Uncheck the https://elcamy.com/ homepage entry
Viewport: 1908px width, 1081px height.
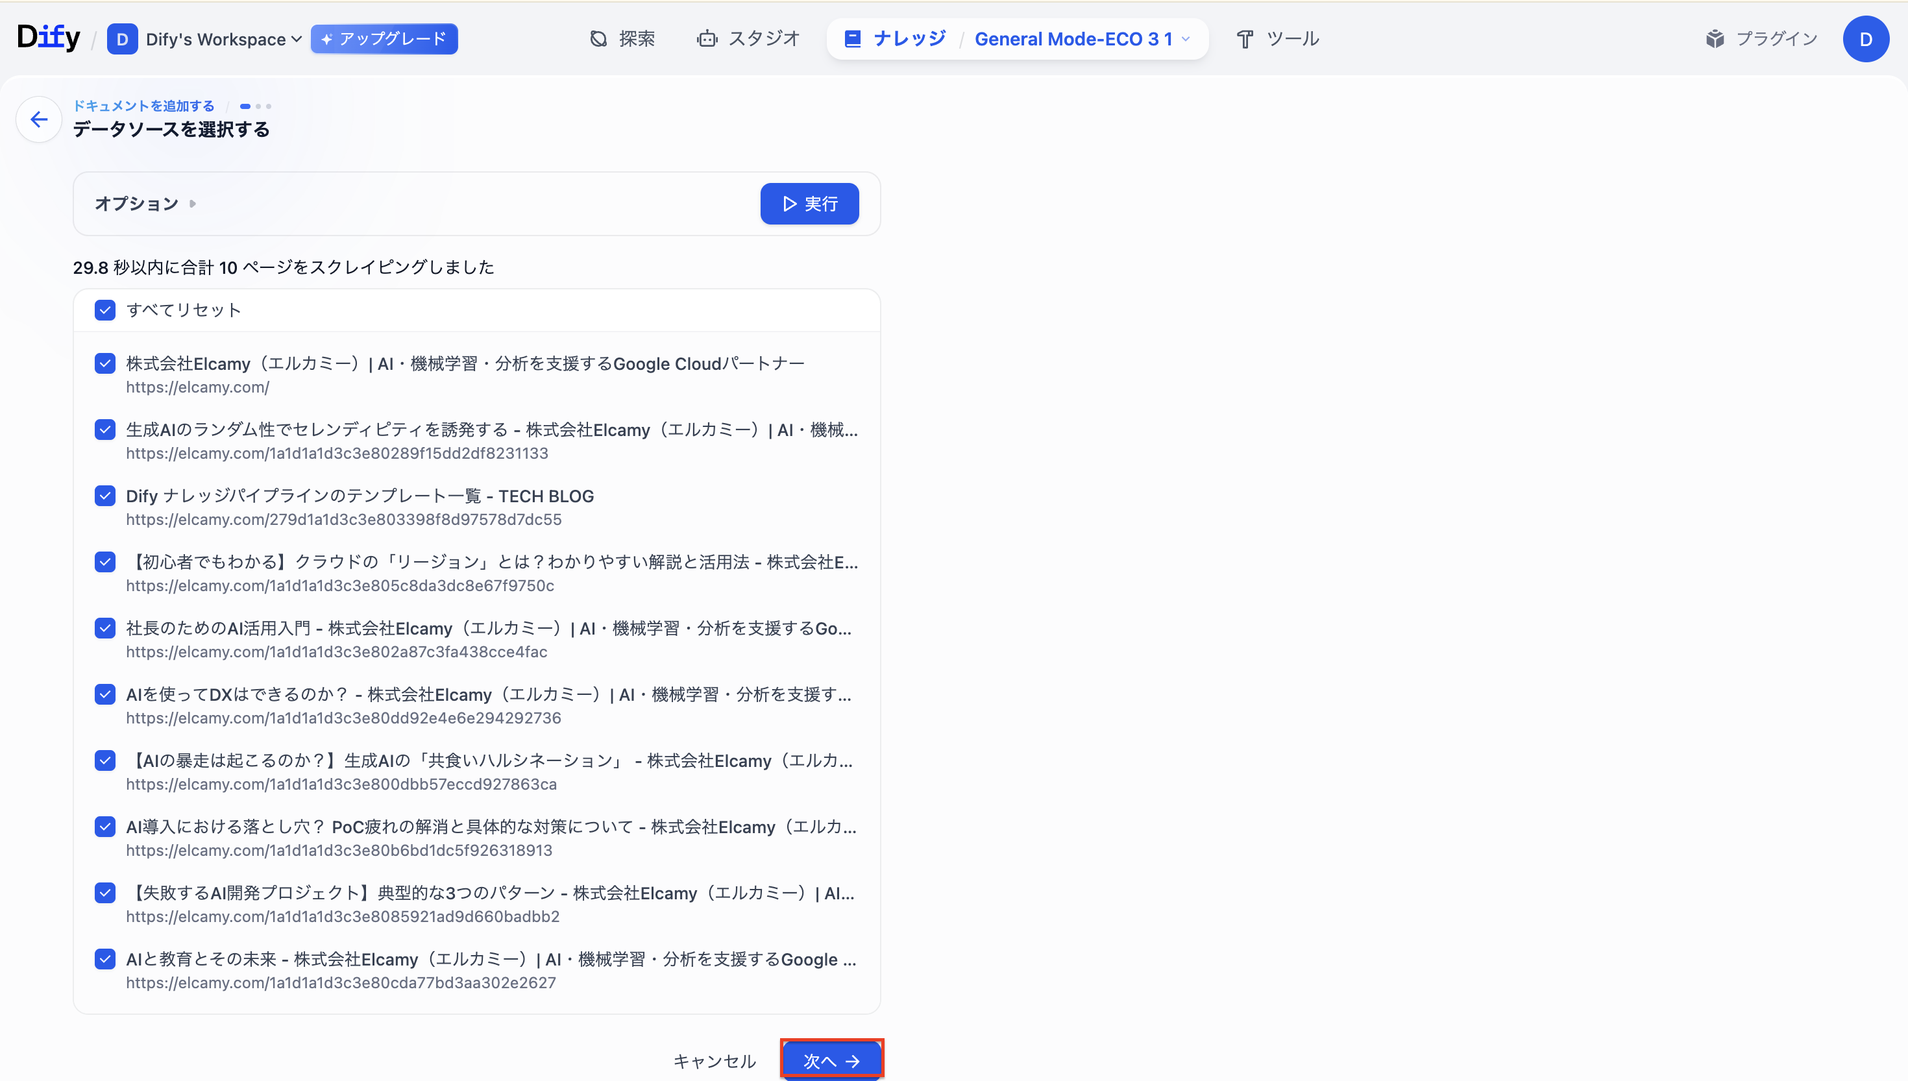pos(105,364)
